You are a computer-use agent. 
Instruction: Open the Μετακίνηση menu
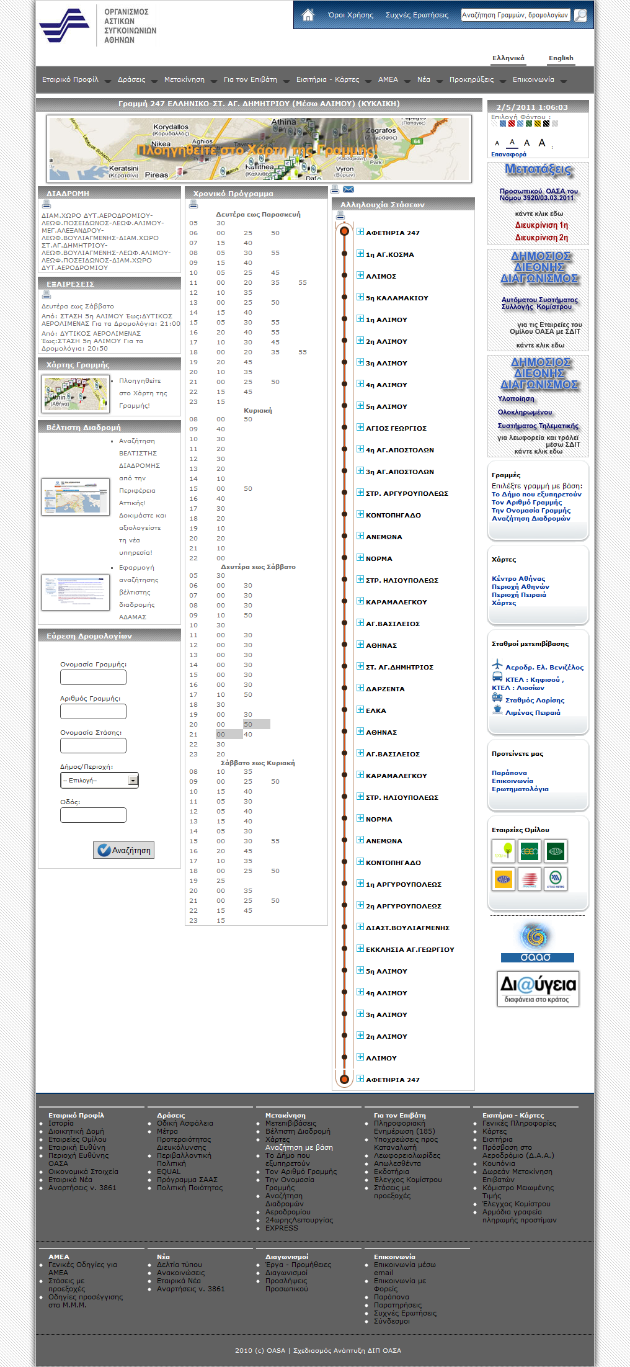(x=184, y=79)
